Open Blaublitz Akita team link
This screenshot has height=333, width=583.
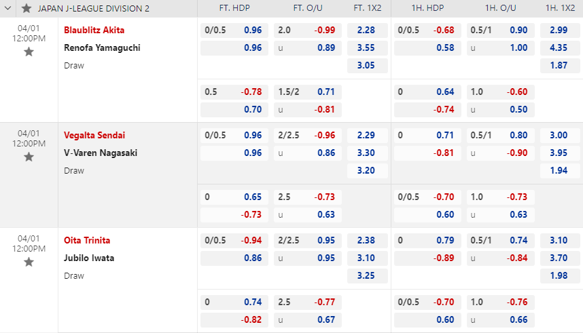pos(94,30)
